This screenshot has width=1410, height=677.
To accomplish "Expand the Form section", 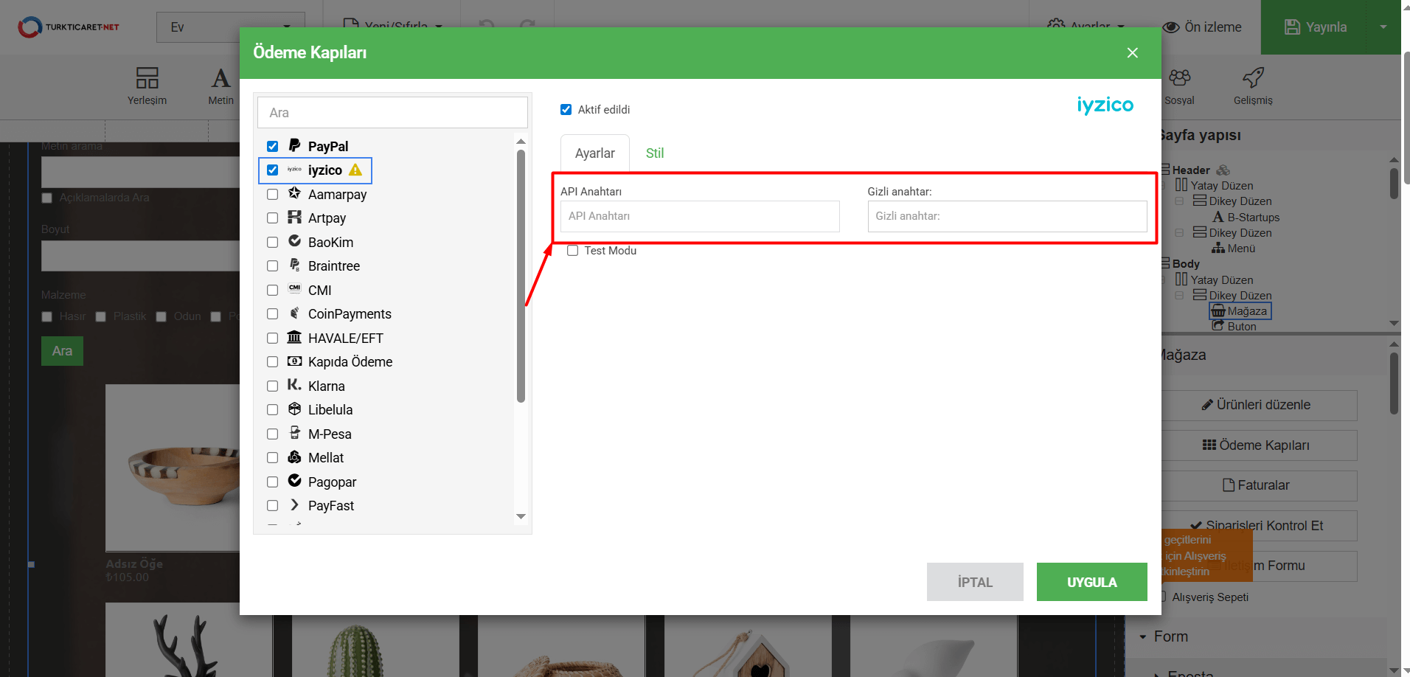I will tap(1170, 636).
